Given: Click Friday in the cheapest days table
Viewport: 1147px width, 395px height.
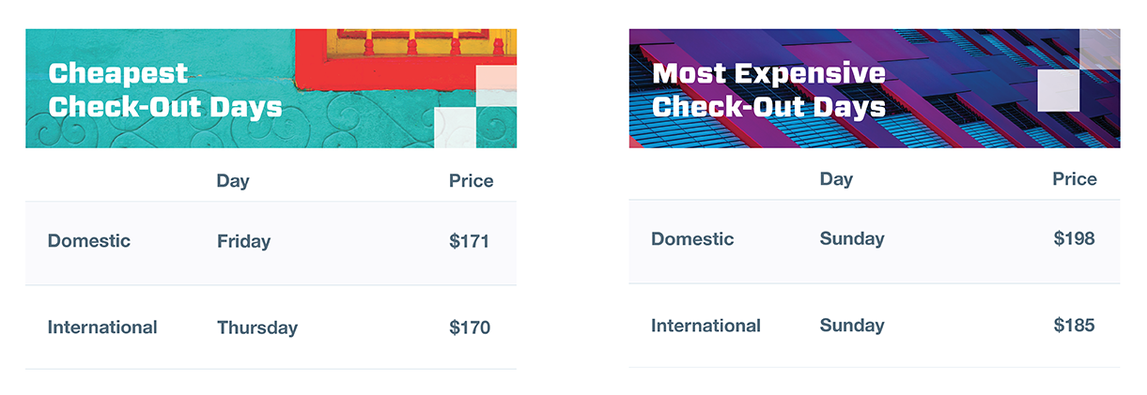Looking at the screenshot, I should [x=243, y=241].
